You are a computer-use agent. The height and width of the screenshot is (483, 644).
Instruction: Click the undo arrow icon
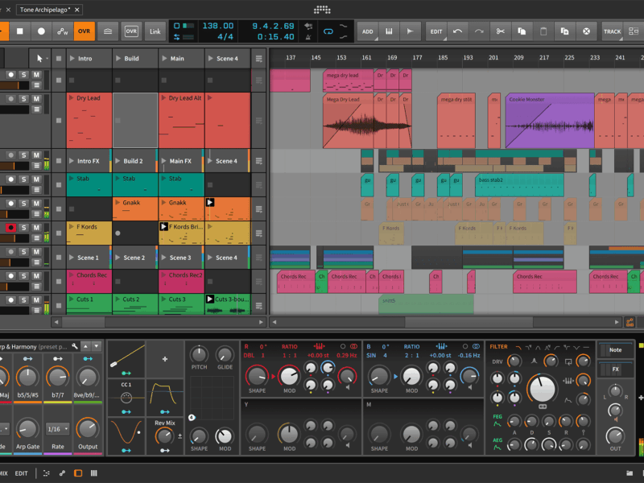point(458,31)
